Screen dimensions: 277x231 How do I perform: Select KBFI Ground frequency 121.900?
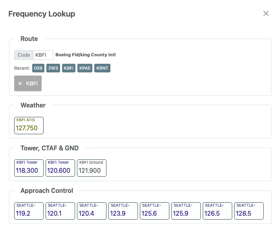coord(92,168)
